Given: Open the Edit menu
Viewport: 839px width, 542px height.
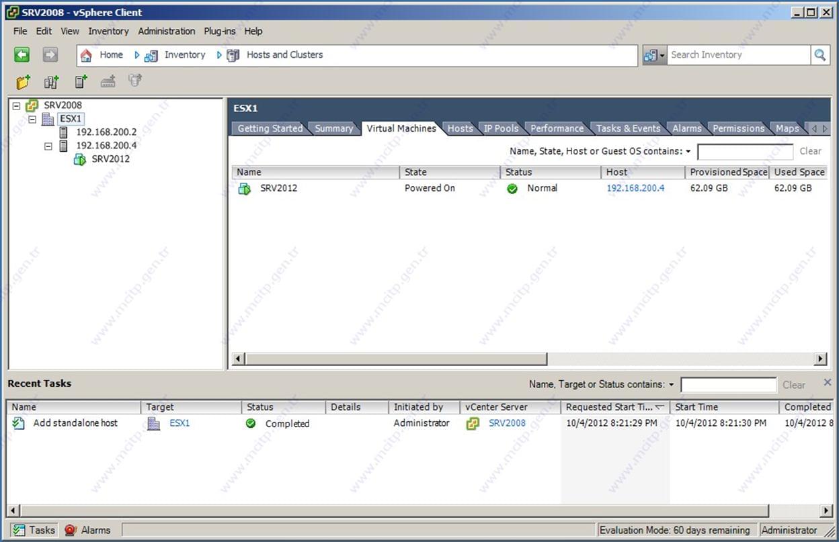Looking at the screenshot, I should tap(44, 31).
